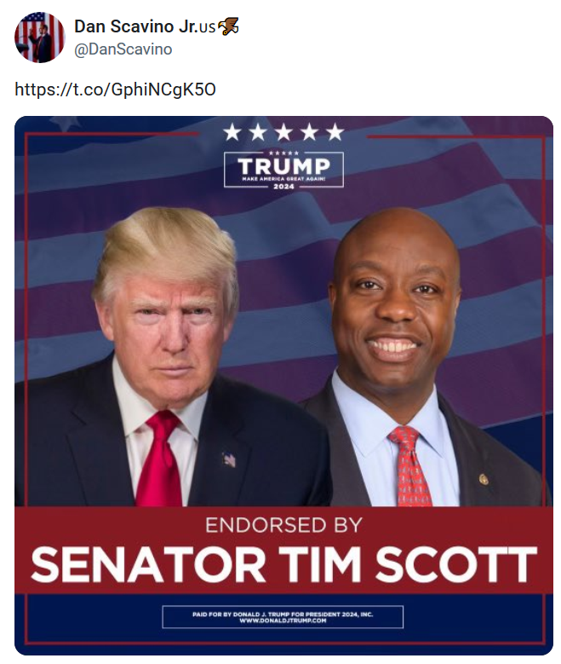Click the patterned red necktie
Image resolution: width=561 pixels, height=664 pixels.
pyautogui.click(x=409, y=465)
